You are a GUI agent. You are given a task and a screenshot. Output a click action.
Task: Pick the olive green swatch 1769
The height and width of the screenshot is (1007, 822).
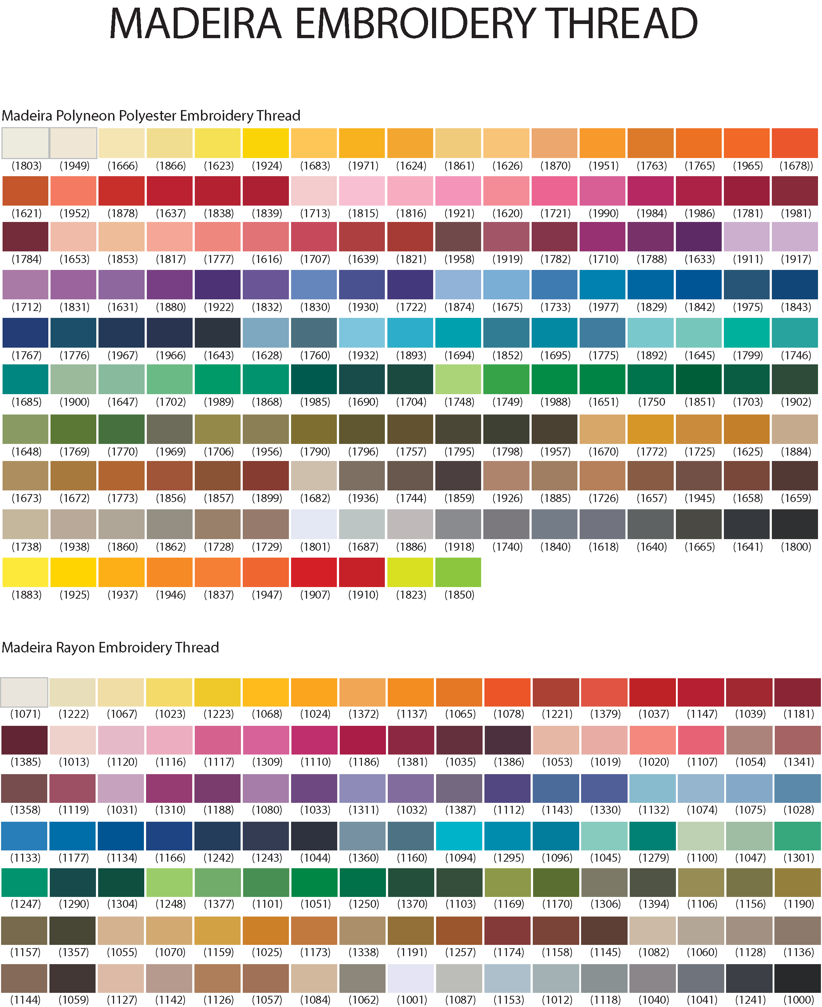click(73, 429)
